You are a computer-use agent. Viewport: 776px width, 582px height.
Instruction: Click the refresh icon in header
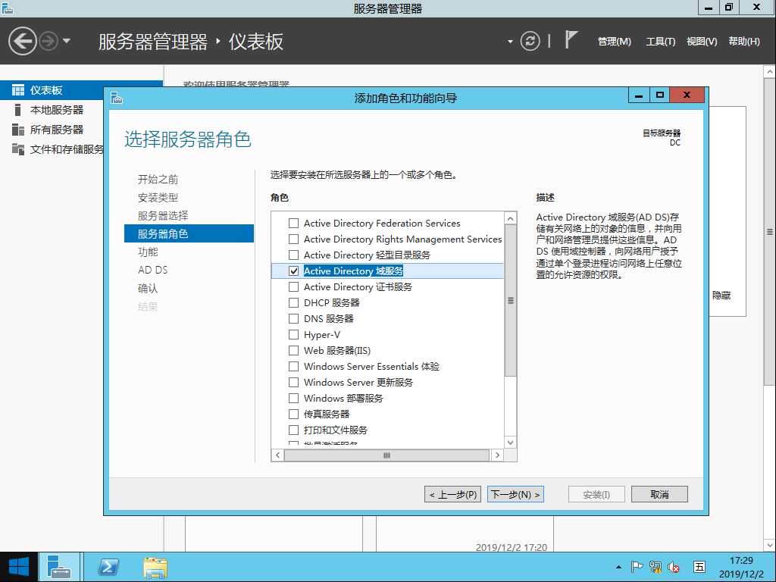coord(530,41)
